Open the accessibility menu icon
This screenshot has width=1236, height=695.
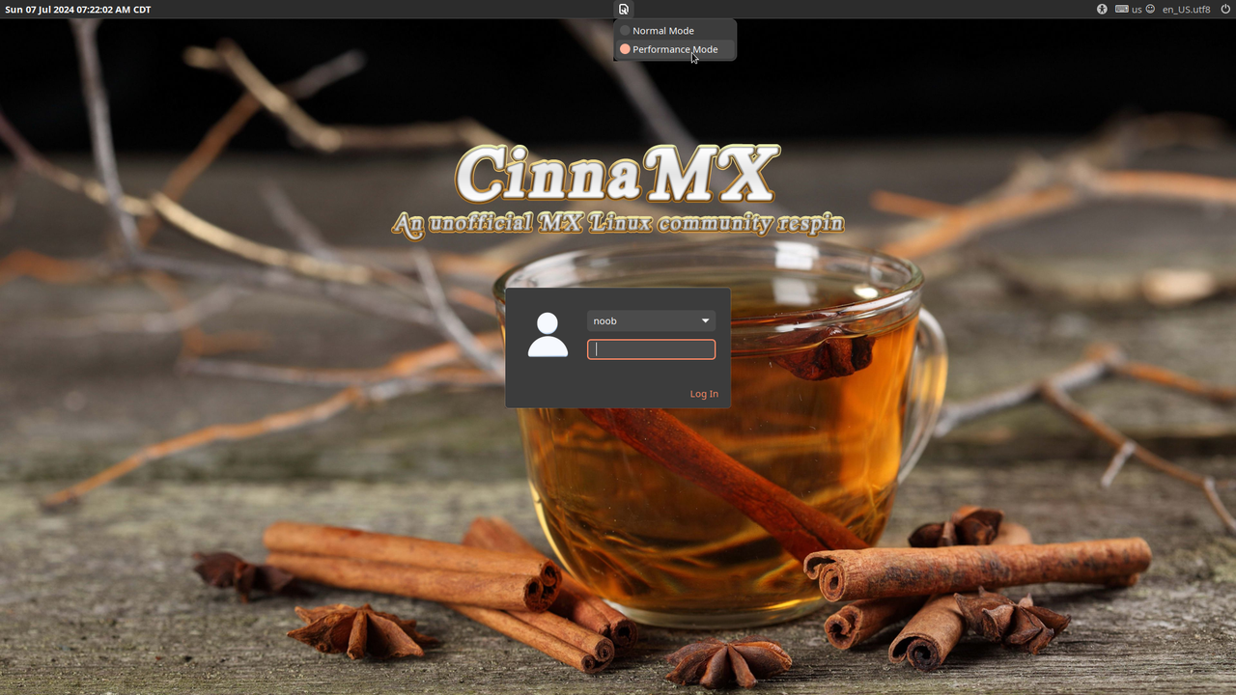(1102, 10)
